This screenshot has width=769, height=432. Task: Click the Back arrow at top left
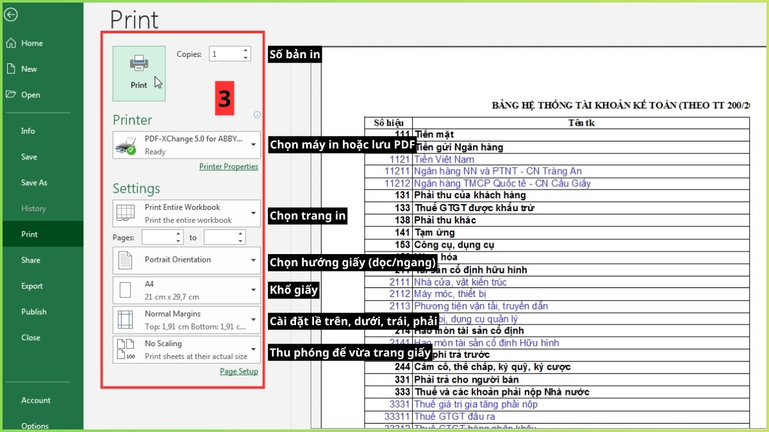(x=11, y=14)
